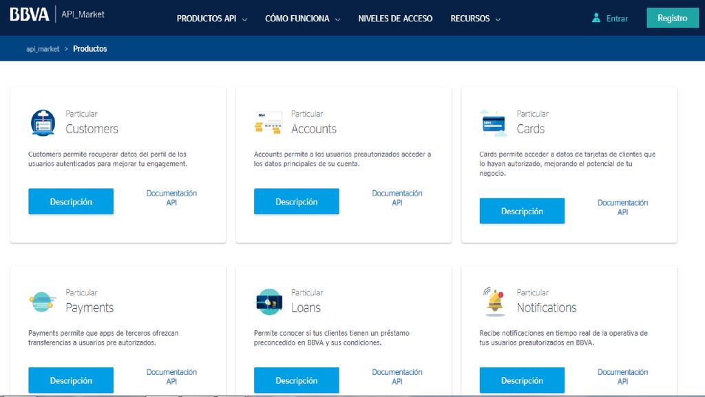This screenshot has height=397, width=705.
Task: Open the Cómo Funciona menu
Action: [297, 19]
